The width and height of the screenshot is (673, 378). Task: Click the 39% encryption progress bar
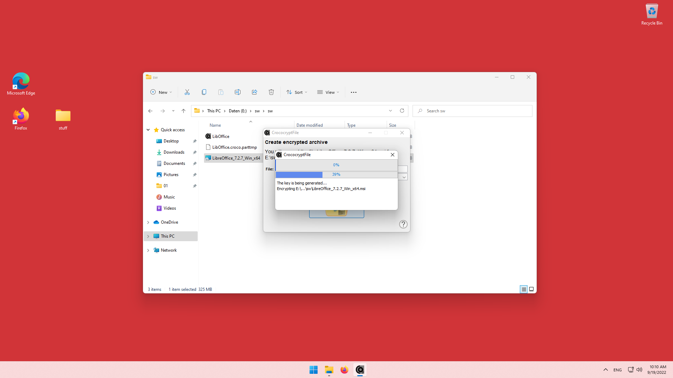(x=336, y=175)
